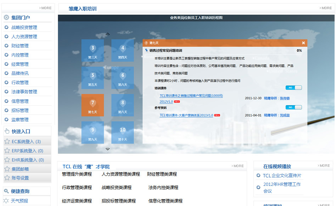Open MORE for TCL在线鹰才学院
The image size is (336, 206).
[237, 166]
